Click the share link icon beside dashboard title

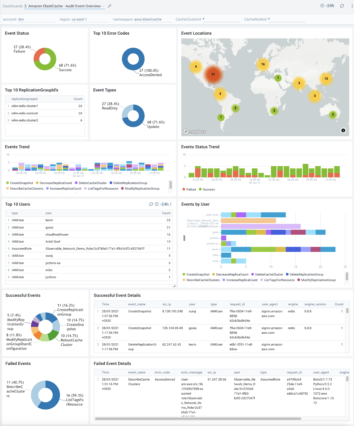(x=109, y=6)
